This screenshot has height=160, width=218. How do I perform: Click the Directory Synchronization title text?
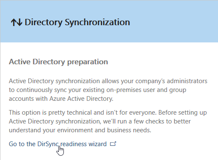coord(77,22)
